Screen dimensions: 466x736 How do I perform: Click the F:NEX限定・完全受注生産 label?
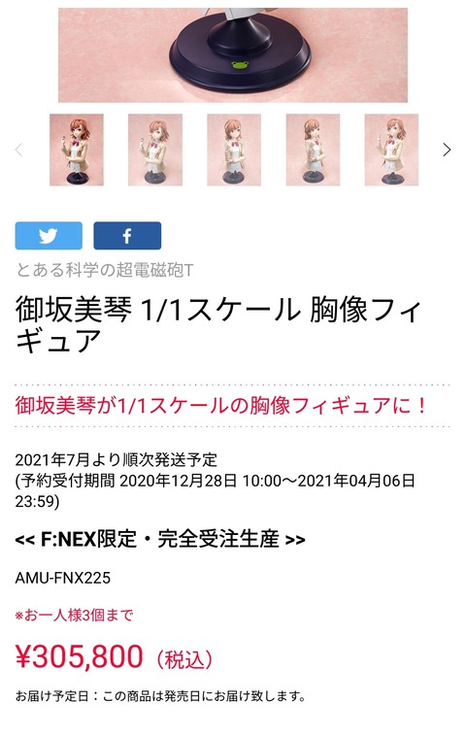160,539
